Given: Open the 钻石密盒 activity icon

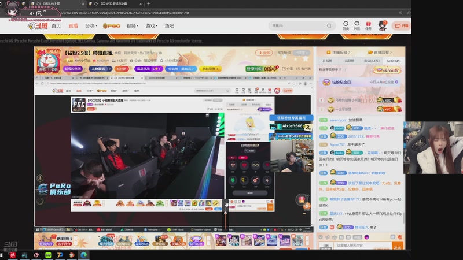Looking at the screenshot, I should point(196,240).
